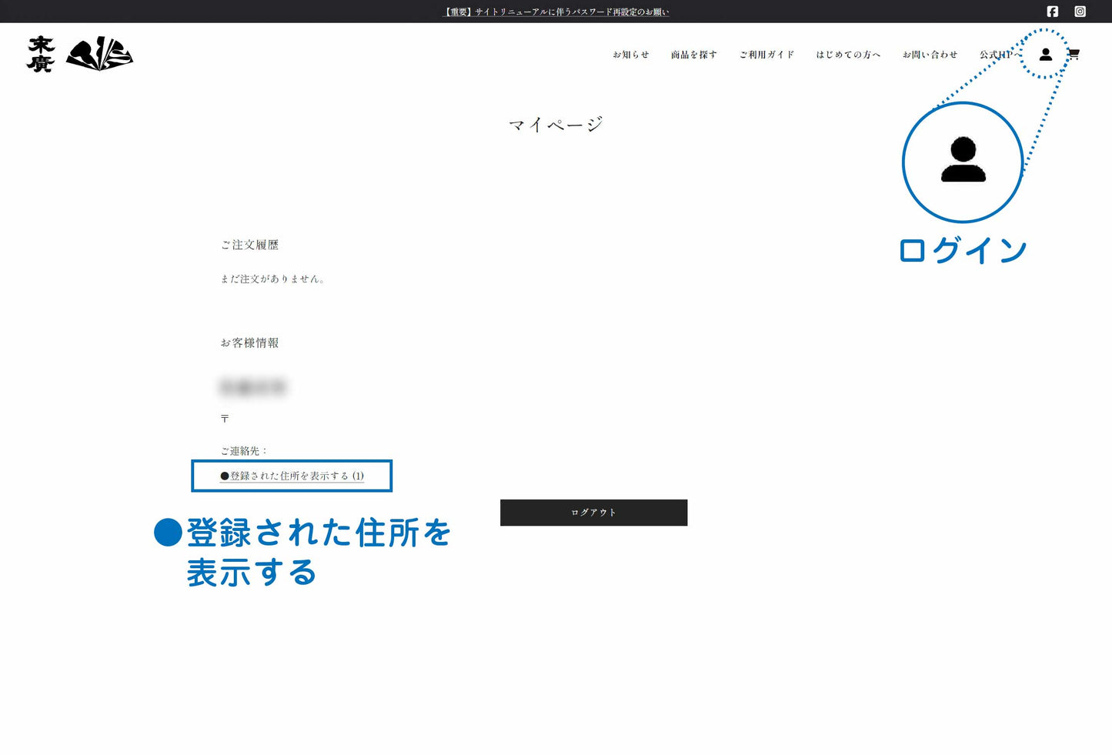
Task: Open the はじめての方へ page
Action: point(848,55)
